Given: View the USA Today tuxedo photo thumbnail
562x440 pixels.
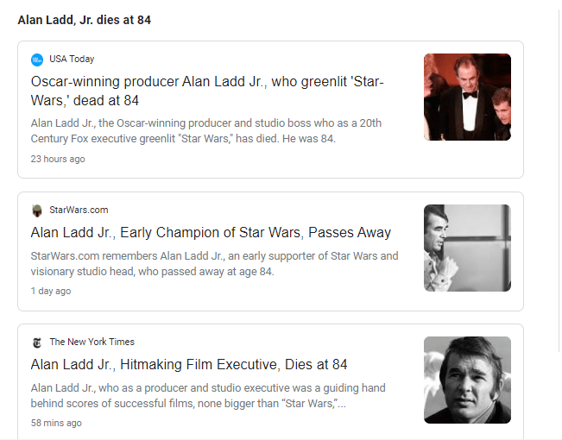Looking at the screenshot, I should [x=467, y=97].
